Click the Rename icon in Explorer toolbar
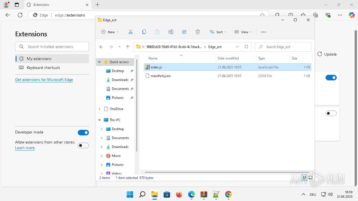 point(171,32)
